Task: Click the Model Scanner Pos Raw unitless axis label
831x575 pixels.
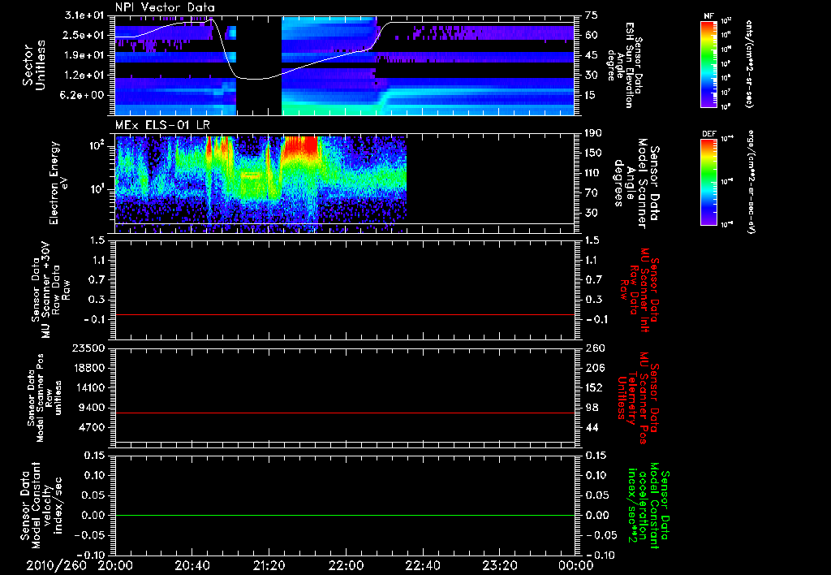Action: tap(45, 398)
